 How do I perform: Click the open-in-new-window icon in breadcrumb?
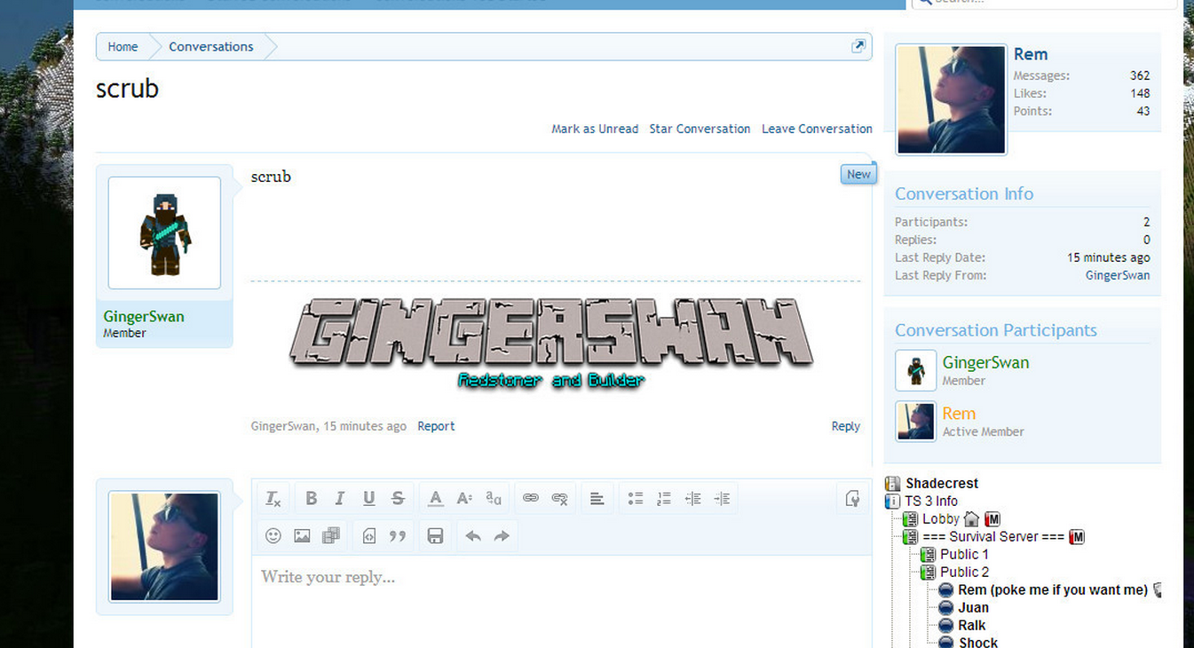coord(858,46)
